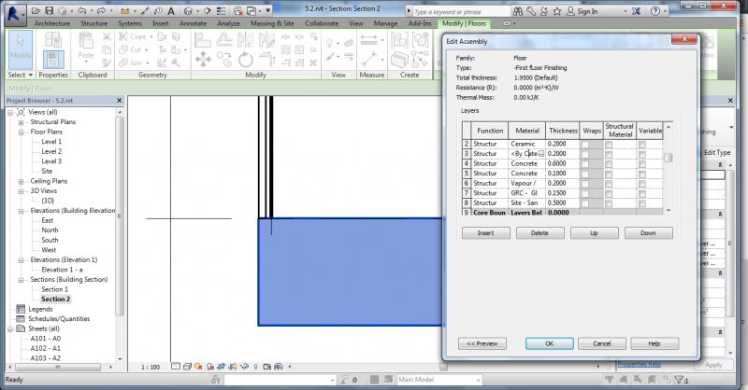Toggle Wraps checkbox for layer row 4
The image size is (748, 390).
[x=585, y=164]
